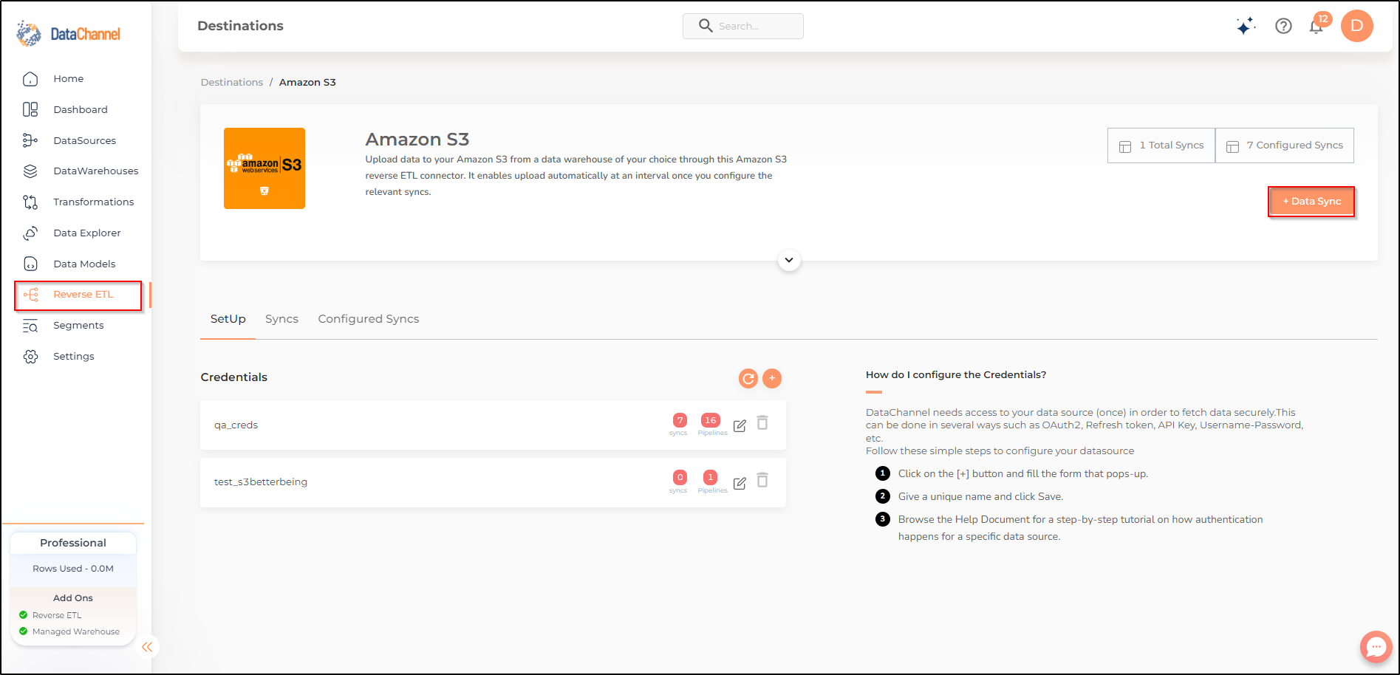Edit the test_s3betterbeing credential
Image resolution: width=1400 pixels, height=675 pixels.
tap(740, 483)
